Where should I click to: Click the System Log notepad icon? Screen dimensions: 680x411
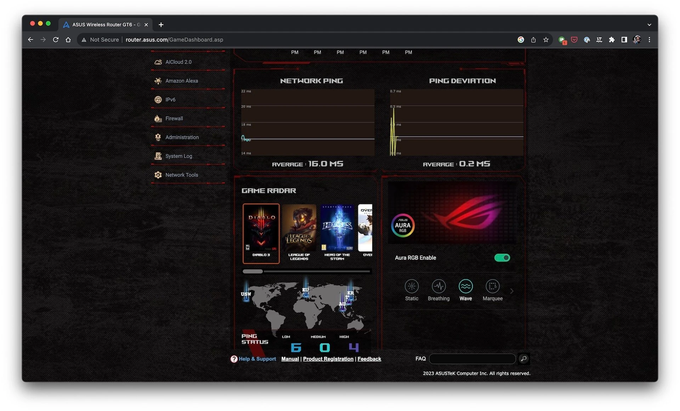pyautogui.click(x=158, y=156)
